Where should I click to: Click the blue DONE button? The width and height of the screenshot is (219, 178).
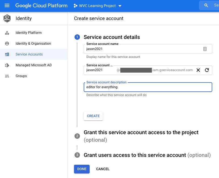click(x=82, y=169)
